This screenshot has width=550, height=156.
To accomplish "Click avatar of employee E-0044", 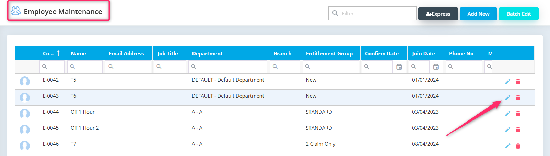I will click(x=25, y=113).
